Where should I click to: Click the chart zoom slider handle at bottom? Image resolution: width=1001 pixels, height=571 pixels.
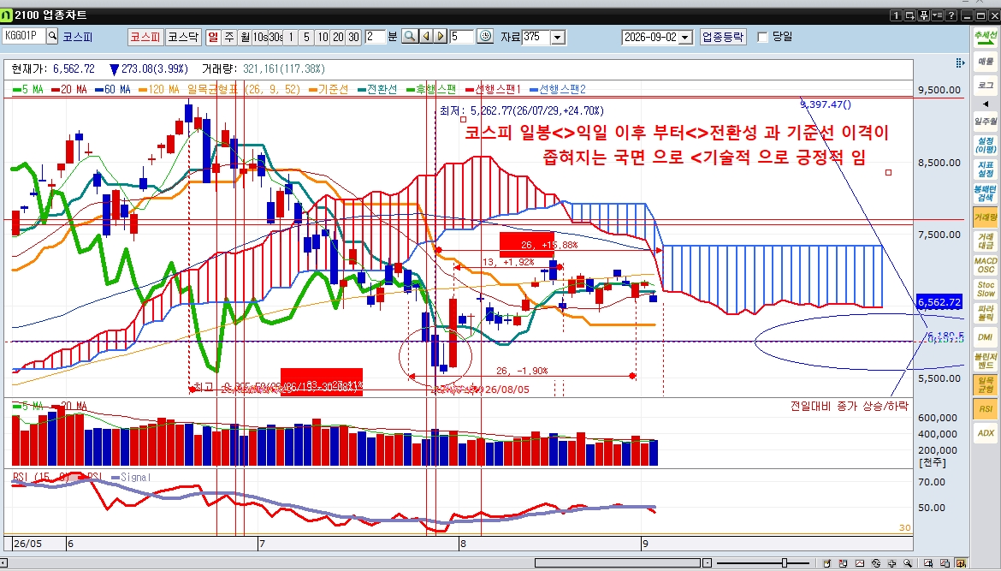pyautogui.click(x=785, y=562)
